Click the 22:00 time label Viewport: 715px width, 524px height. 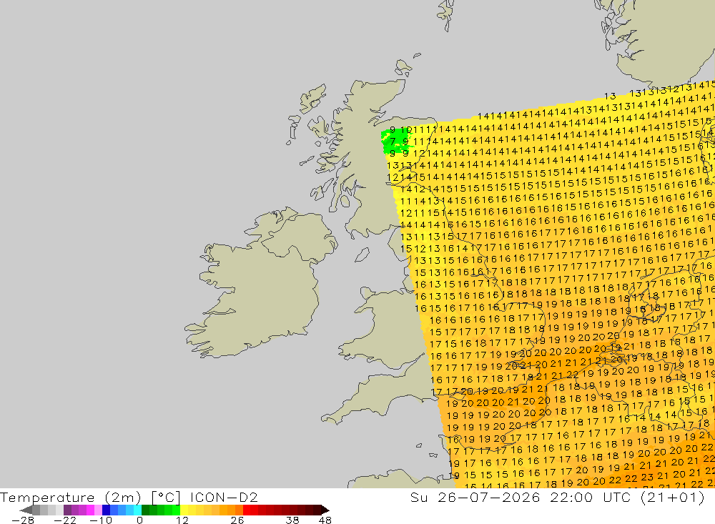point(571,497)
